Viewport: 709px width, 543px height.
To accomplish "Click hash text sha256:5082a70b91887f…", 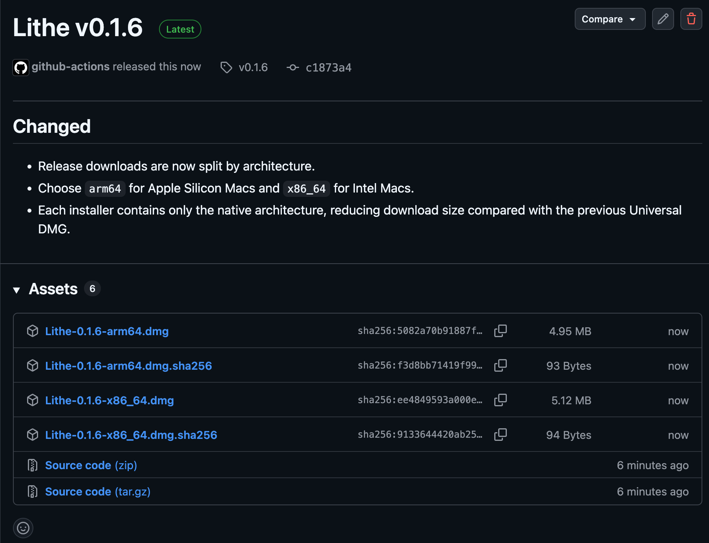I will 420,331.
